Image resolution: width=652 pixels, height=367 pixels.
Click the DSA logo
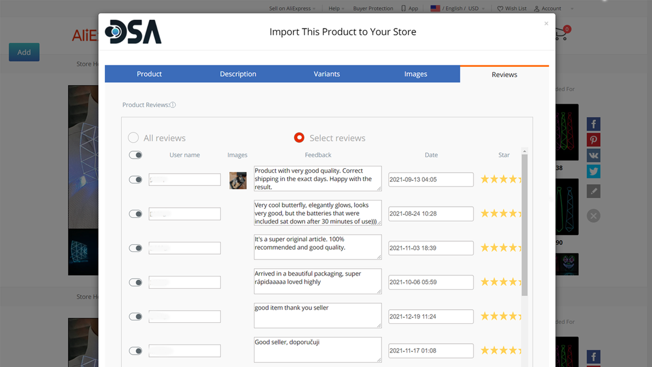(133, 32)
